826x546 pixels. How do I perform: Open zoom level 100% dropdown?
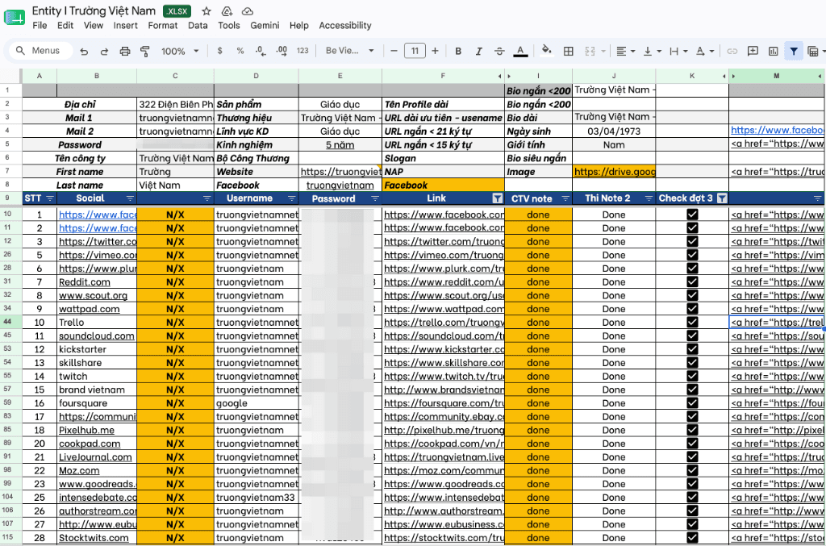(x=180, y=51)
